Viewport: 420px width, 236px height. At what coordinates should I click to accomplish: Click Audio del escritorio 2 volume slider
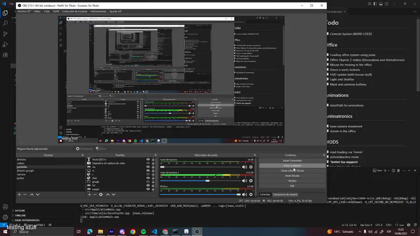[x=200, y=181]
